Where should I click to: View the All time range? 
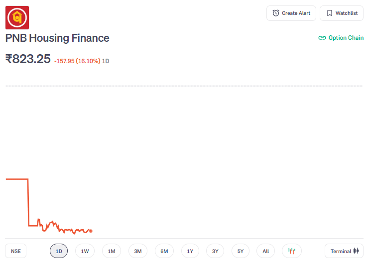266,251
